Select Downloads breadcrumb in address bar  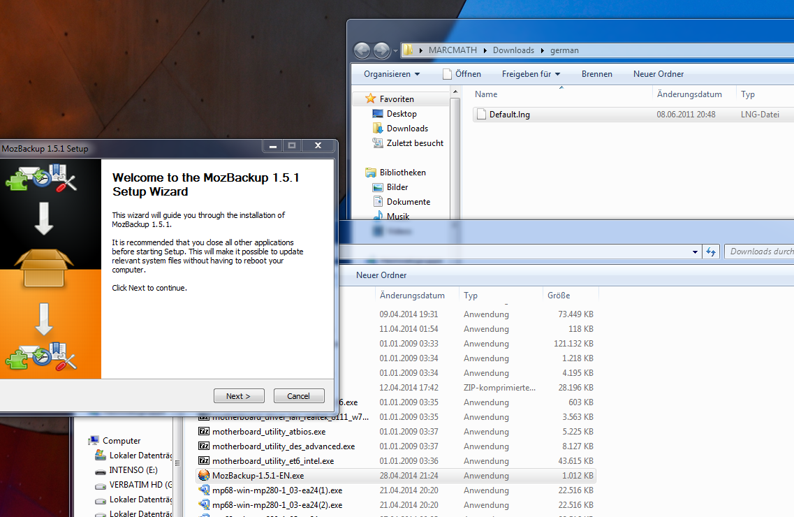pos(513,50)
